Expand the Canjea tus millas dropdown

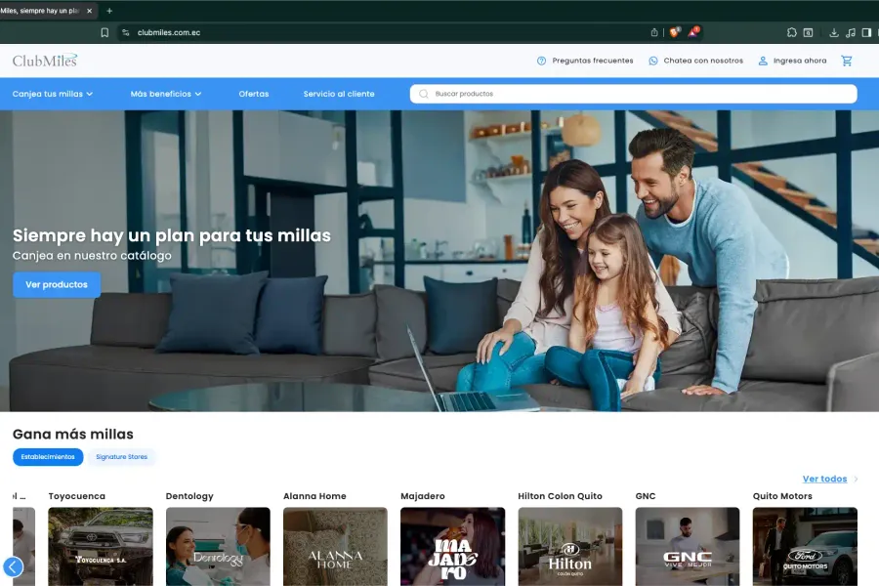[53, 94]
